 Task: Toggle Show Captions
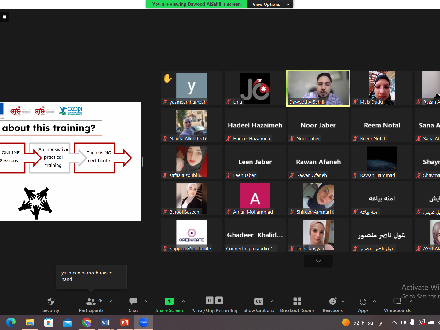[258, 302]
